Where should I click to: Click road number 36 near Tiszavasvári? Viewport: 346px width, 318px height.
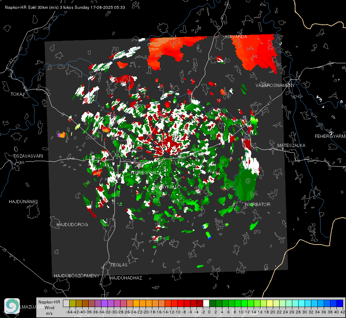(x=22, y=163)
